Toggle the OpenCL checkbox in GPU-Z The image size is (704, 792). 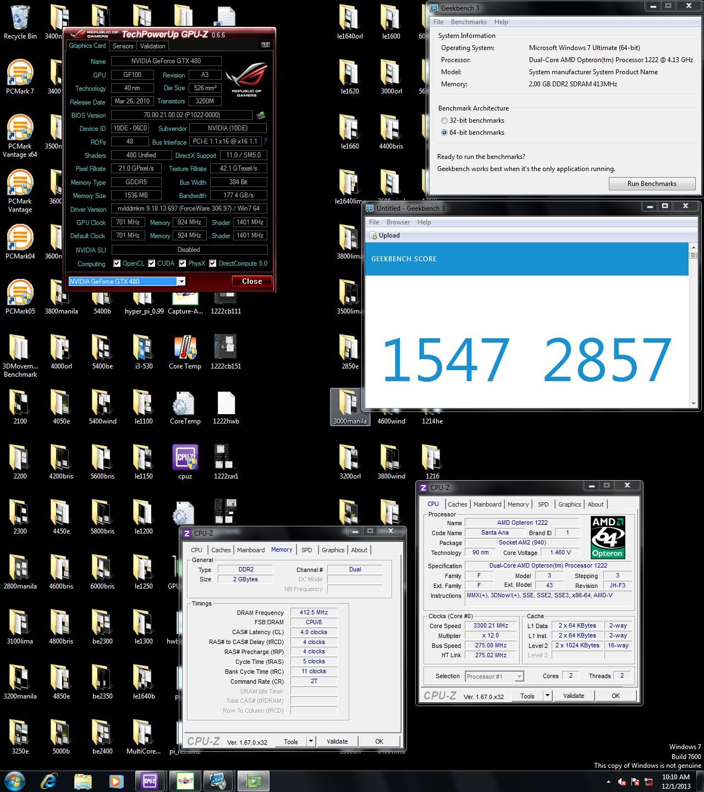117,263
